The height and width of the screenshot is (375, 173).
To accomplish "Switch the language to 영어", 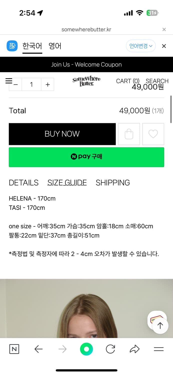I will pyautogui.click(x=55, y=46).
